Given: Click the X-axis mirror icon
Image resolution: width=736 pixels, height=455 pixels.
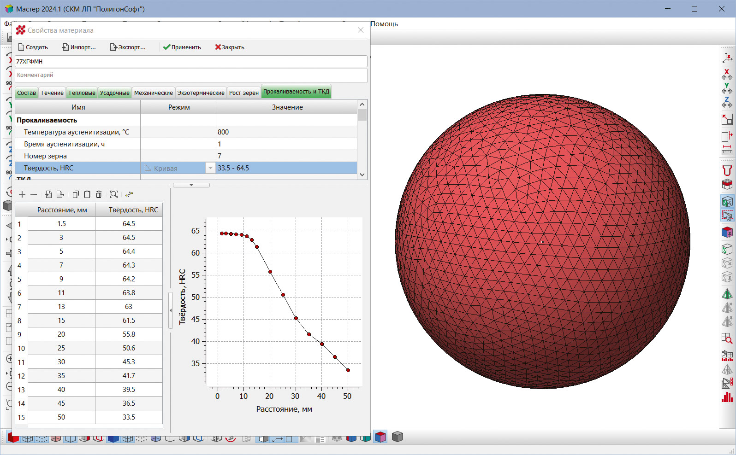Looking at the screenshot, I should click(x=727, y=75).
